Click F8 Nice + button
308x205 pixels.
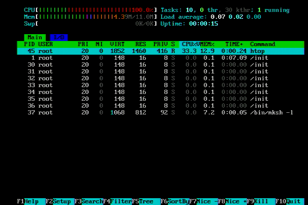click(232, 201)
